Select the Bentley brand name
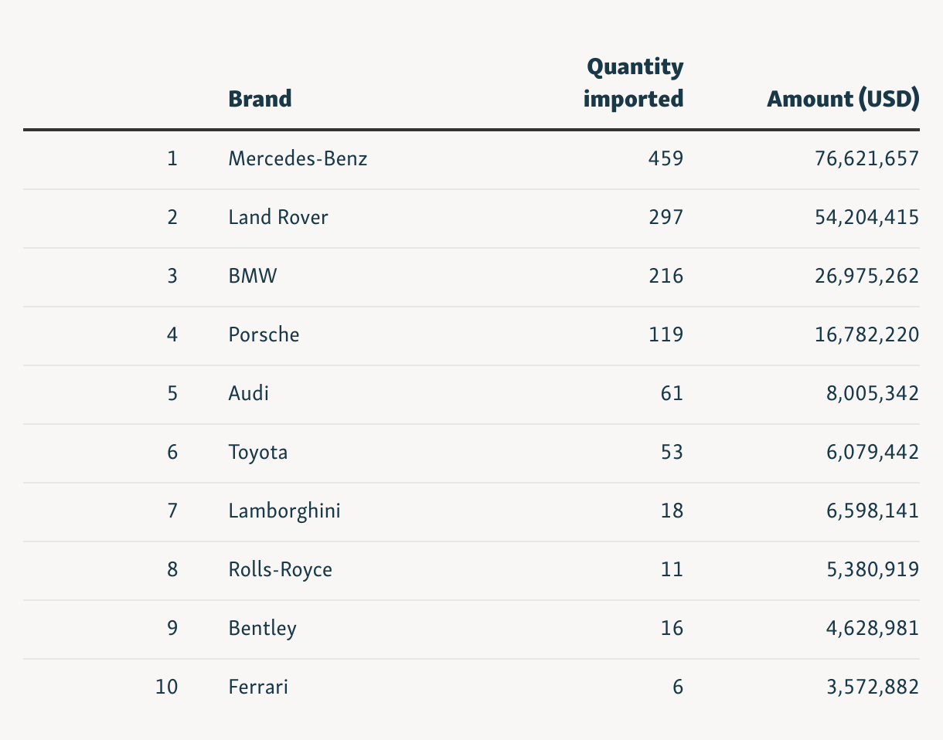943x740 pixels. point(262,628)
